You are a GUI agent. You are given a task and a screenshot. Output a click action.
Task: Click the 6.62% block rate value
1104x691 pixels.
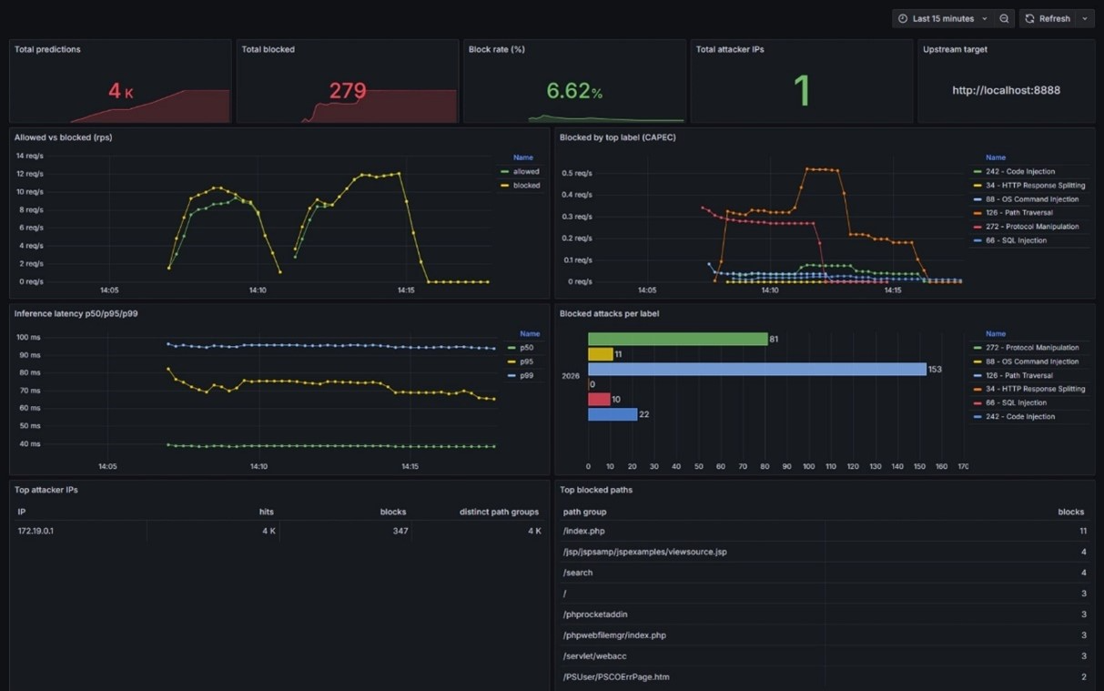pos(574,91)
